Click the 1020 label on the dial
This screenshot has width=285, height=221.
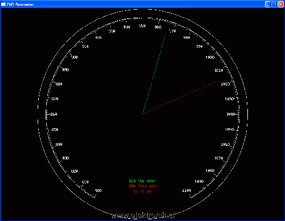click(225, 84)
